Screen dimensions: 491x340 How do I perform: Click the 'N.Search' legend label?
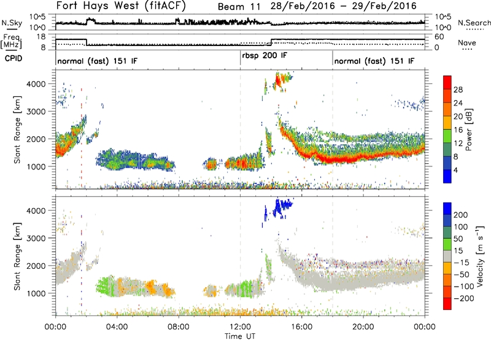point(474,23)
